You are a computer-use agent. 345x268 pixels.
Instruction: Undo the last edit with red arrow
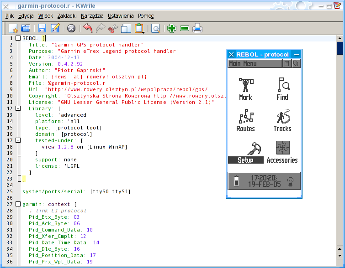coord(88,28)
